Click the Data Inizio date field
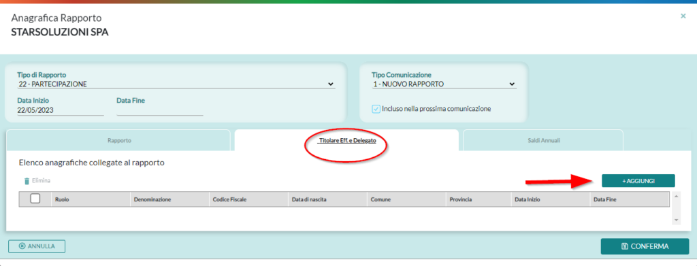The width and height of the screenshot is (697, 266). click(x=61, y=111)
